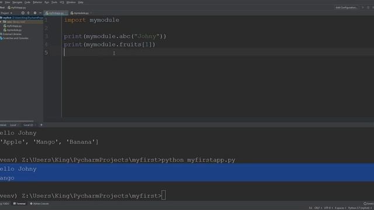Image resolution: width=374 pixels, height=210 pixels.
Task: Open the Code menu
Action: click(27, 2)
